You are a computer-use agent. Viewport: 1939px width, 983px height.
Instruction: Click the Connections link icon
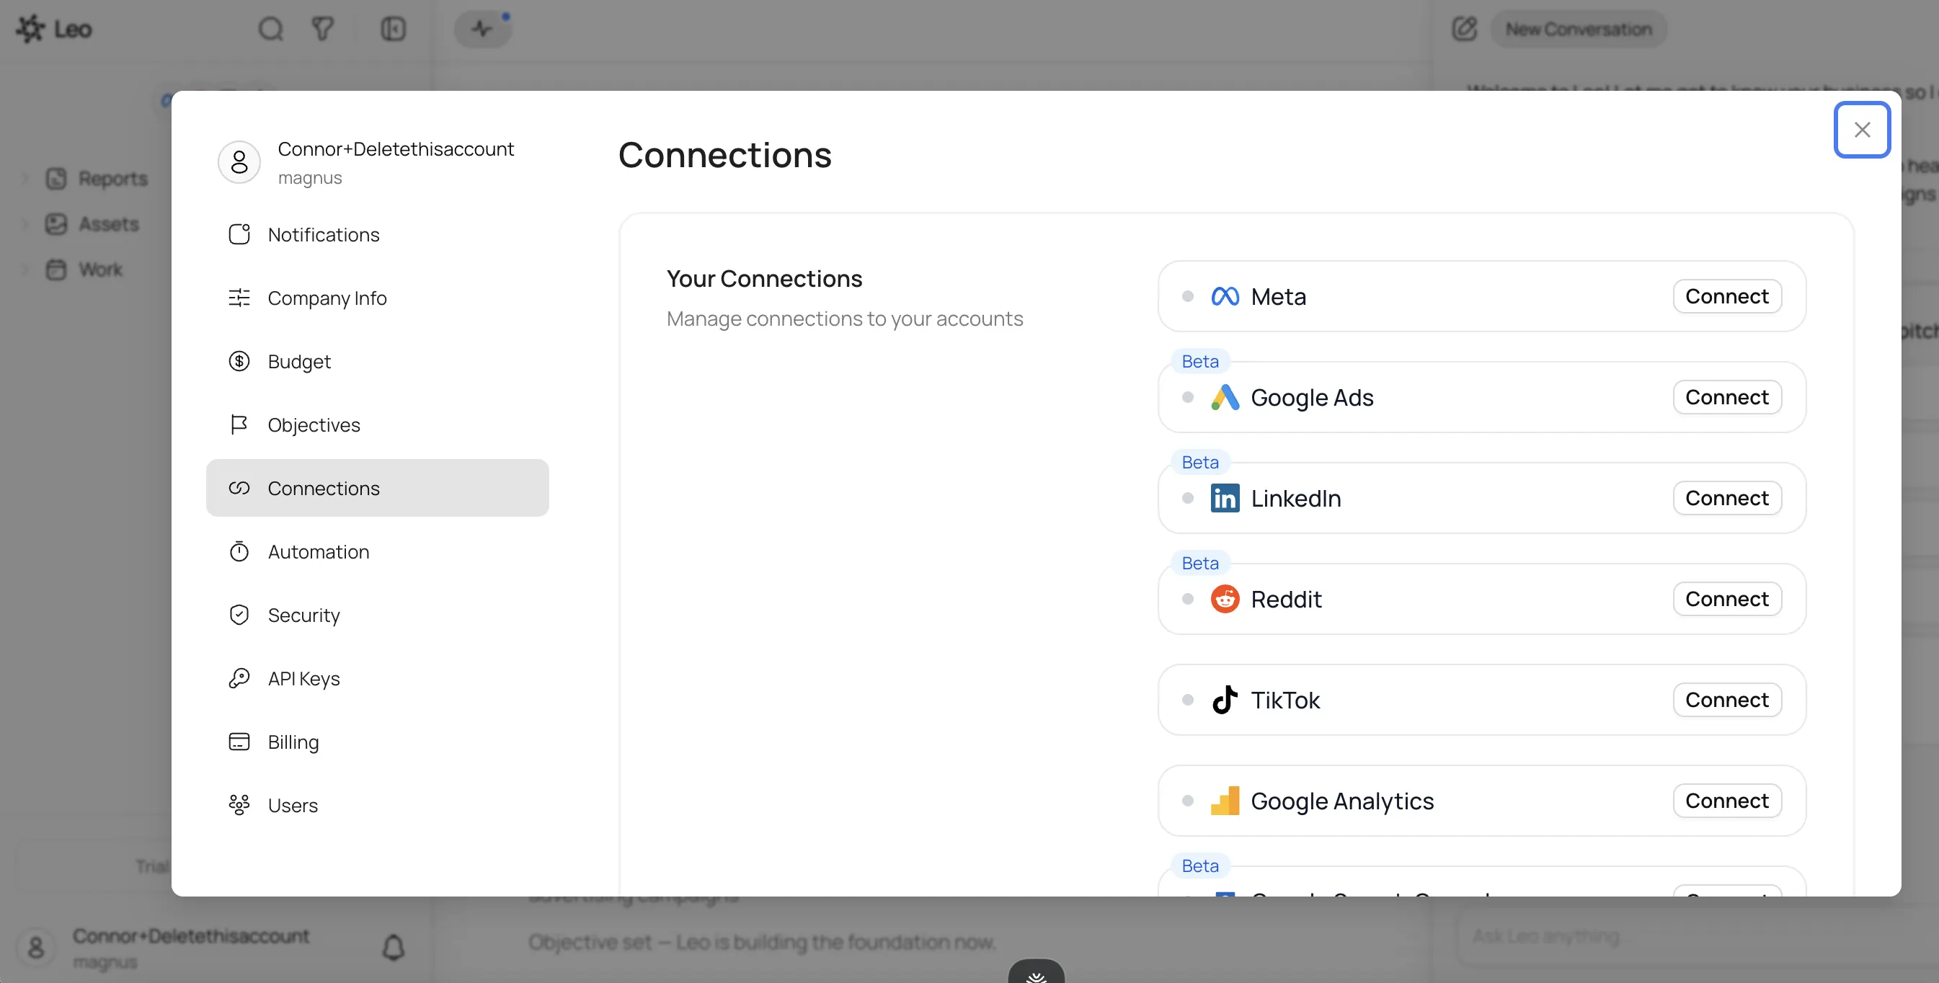click(x=239, y=489)
